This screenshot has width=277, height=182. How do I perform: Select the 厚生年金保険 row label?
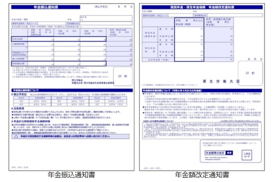[x=150, y=50]
